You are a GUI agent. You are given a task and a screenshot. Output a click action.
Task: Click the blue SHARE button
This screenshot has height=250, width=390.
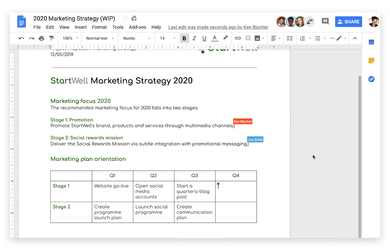point(348,22)
